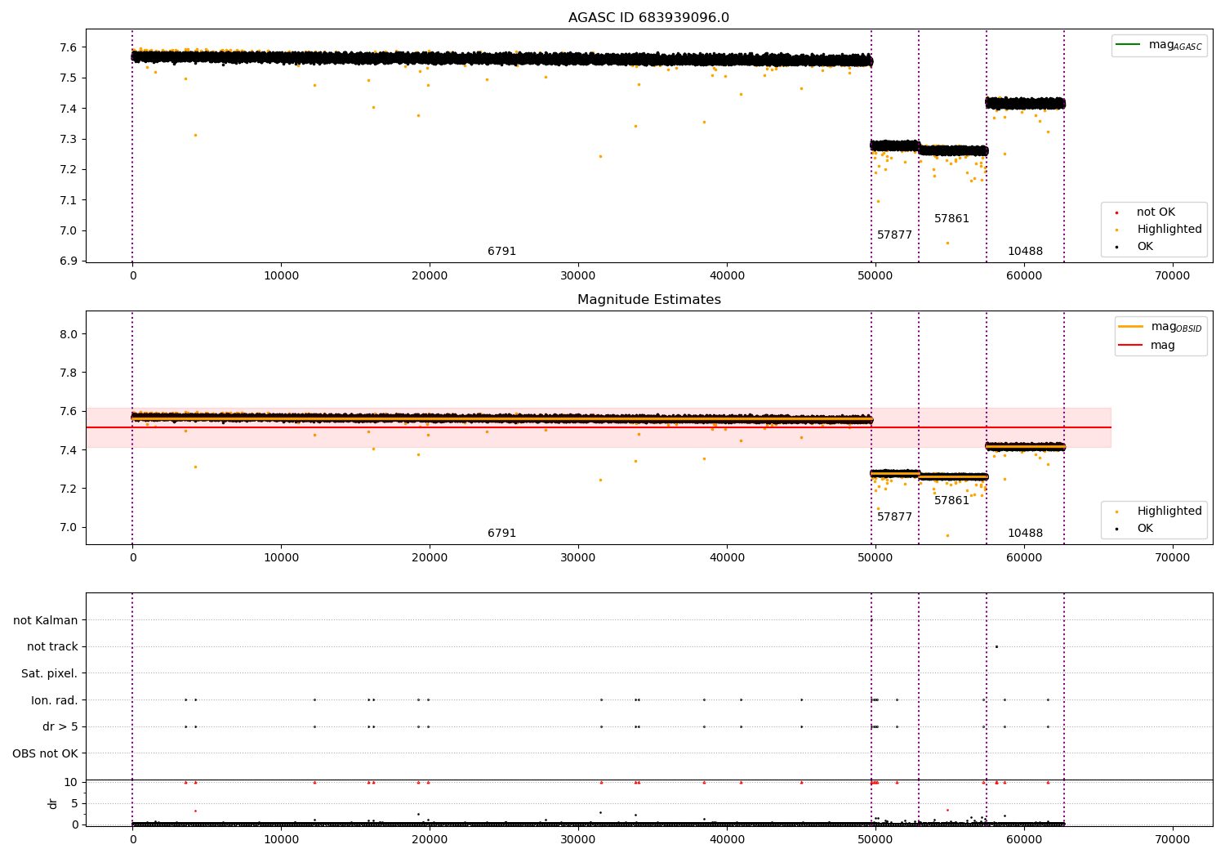Click the 40000 x-tick under the bottom panel
The height and width of the screenshot is (858, 1225).
click(x=727, y=839)
